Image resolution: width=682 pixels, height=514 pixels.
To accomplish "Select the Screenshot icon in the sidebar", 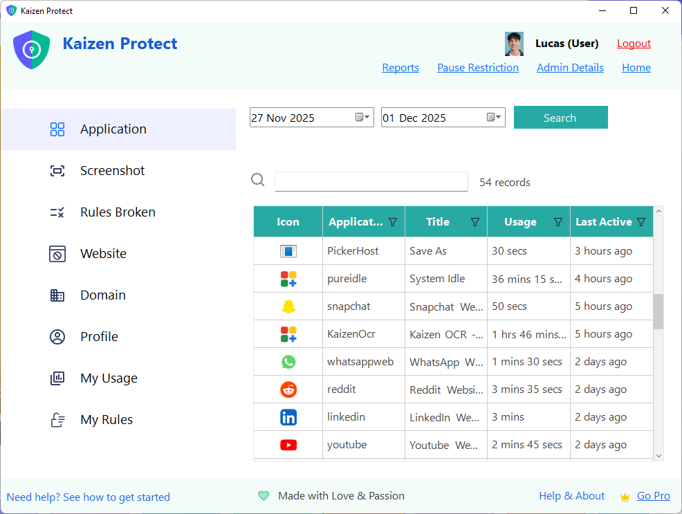I will point(57,170).
